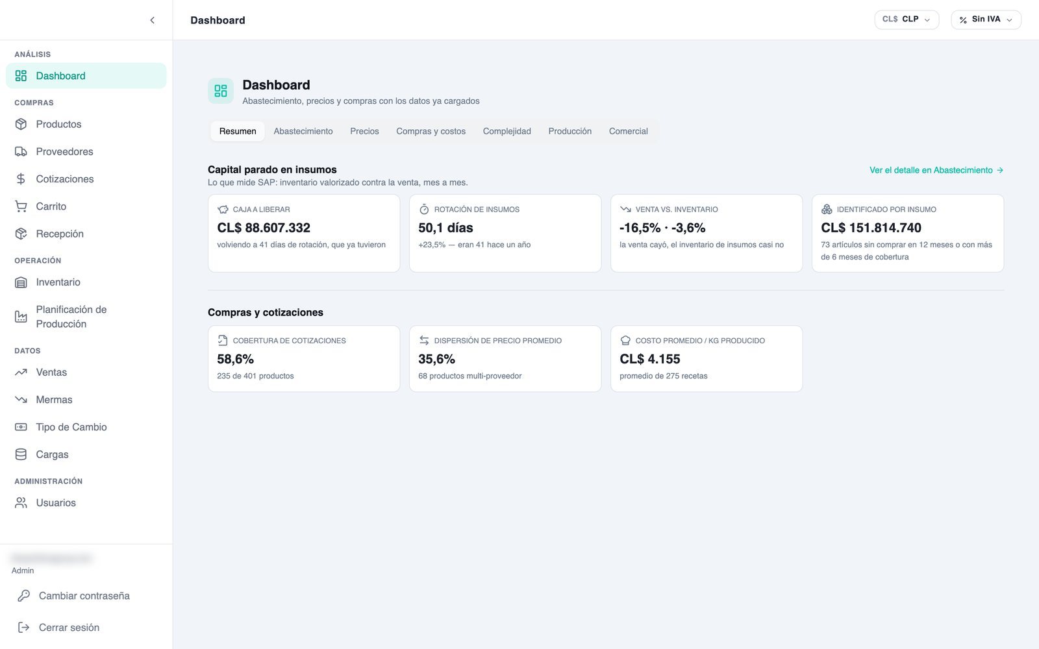Click the Inventario warehouse icon

pyautogui.click(x=21, y=282)
